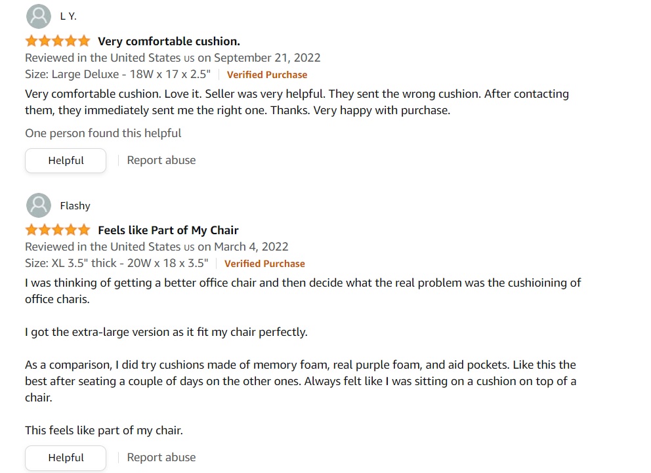Click 'This feels like part of my chair.' text
651x473 pixels.
(x=104, y=430)
